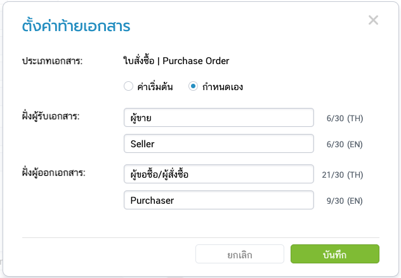Click the 21/30 (TH) character counter
Viewport: 401px width, 278px height.
(341, 175)
